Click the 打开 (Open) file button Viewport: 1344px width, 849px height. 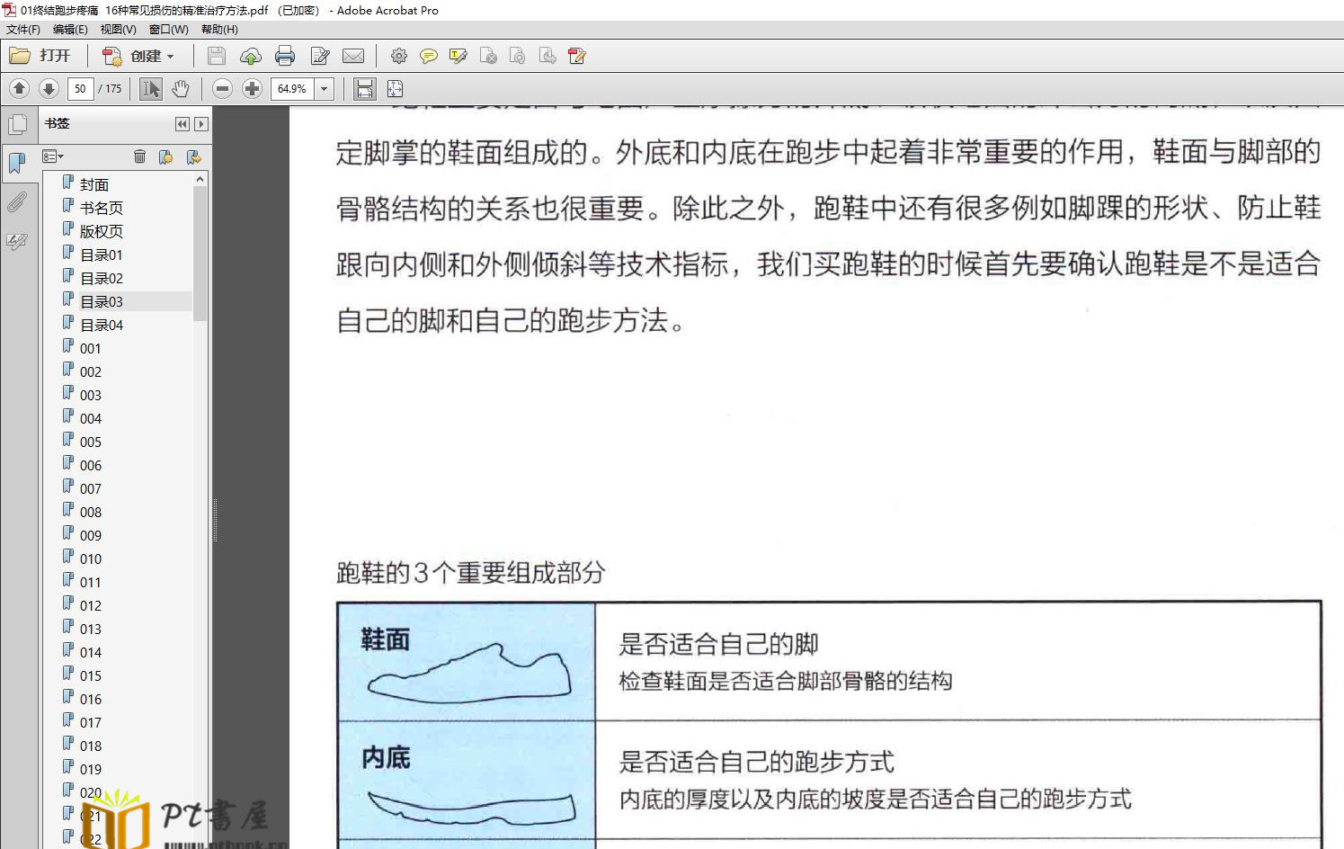pos(40,56)
